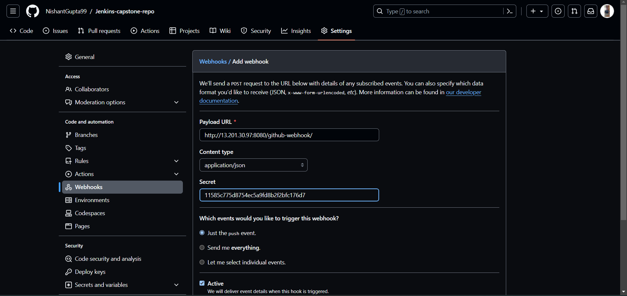Open the issues icon in header

pyautogui.click(x=558, y=11)
